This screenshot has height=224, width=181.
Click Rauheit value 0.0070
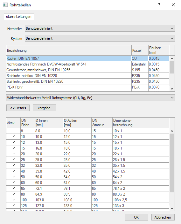click(159, 87)
